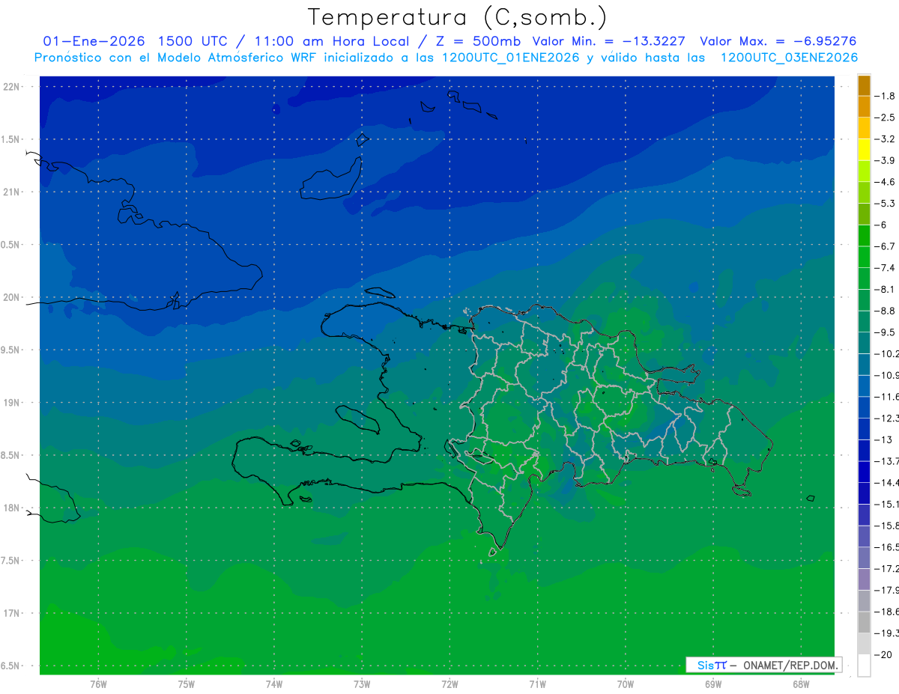Click the "19N" latitude label

10,402
